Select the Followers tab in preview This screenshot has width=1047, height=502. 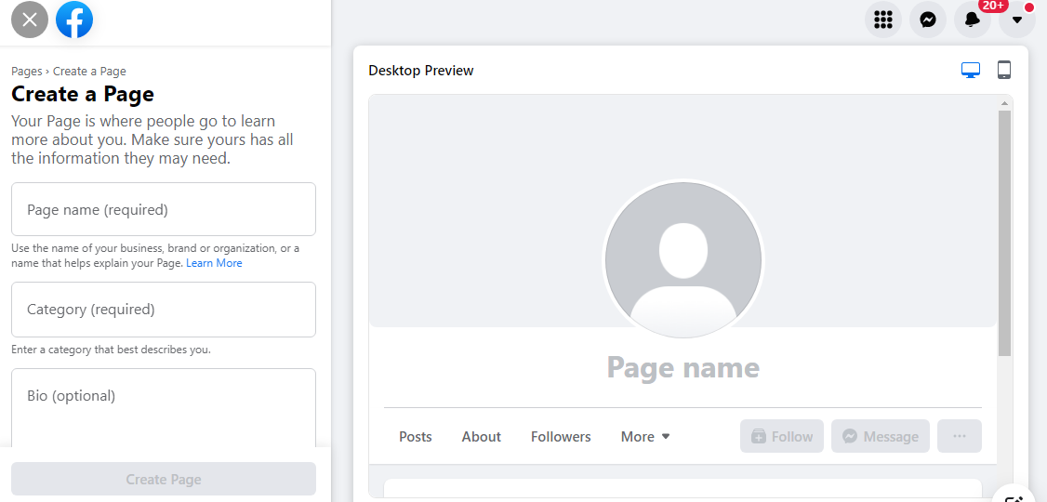(561, 437)
